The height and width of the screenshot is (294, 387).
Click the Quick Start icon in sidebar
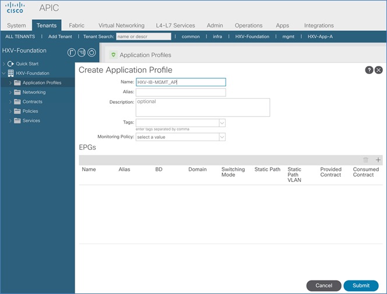[10, 64]
